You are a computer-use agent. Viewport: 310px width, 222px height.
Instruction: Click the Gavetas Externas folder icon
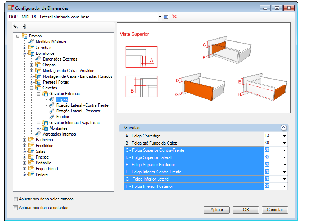(x=45, y=94)
